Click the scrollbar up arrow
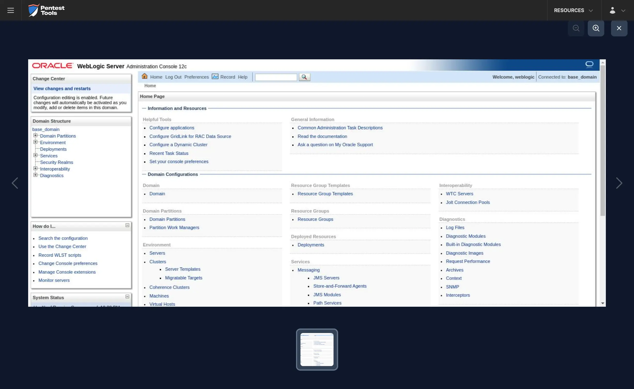This screenshot has height=389, width=634. pos(602,63)
